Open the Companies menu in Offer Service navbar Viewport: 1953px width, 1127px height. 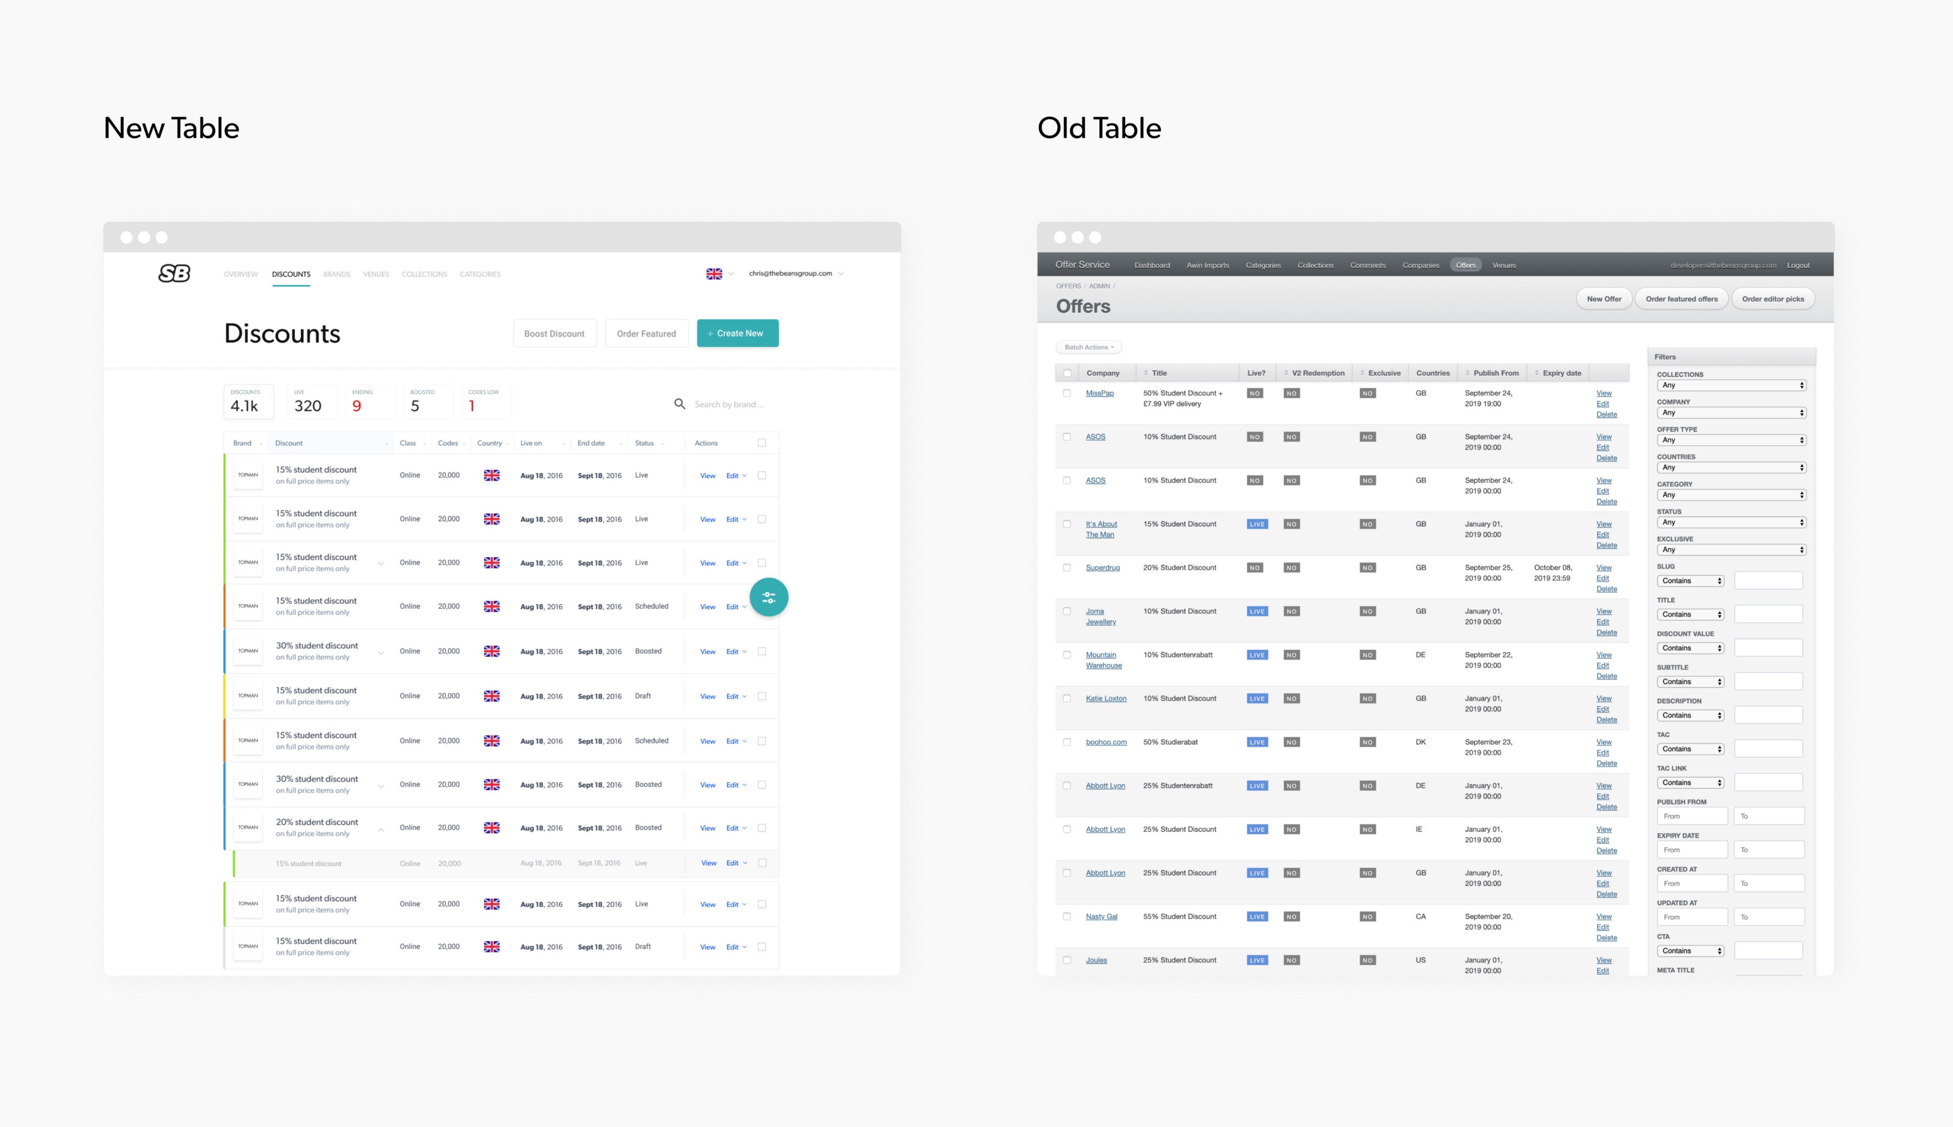click(x=1420, y=265)
